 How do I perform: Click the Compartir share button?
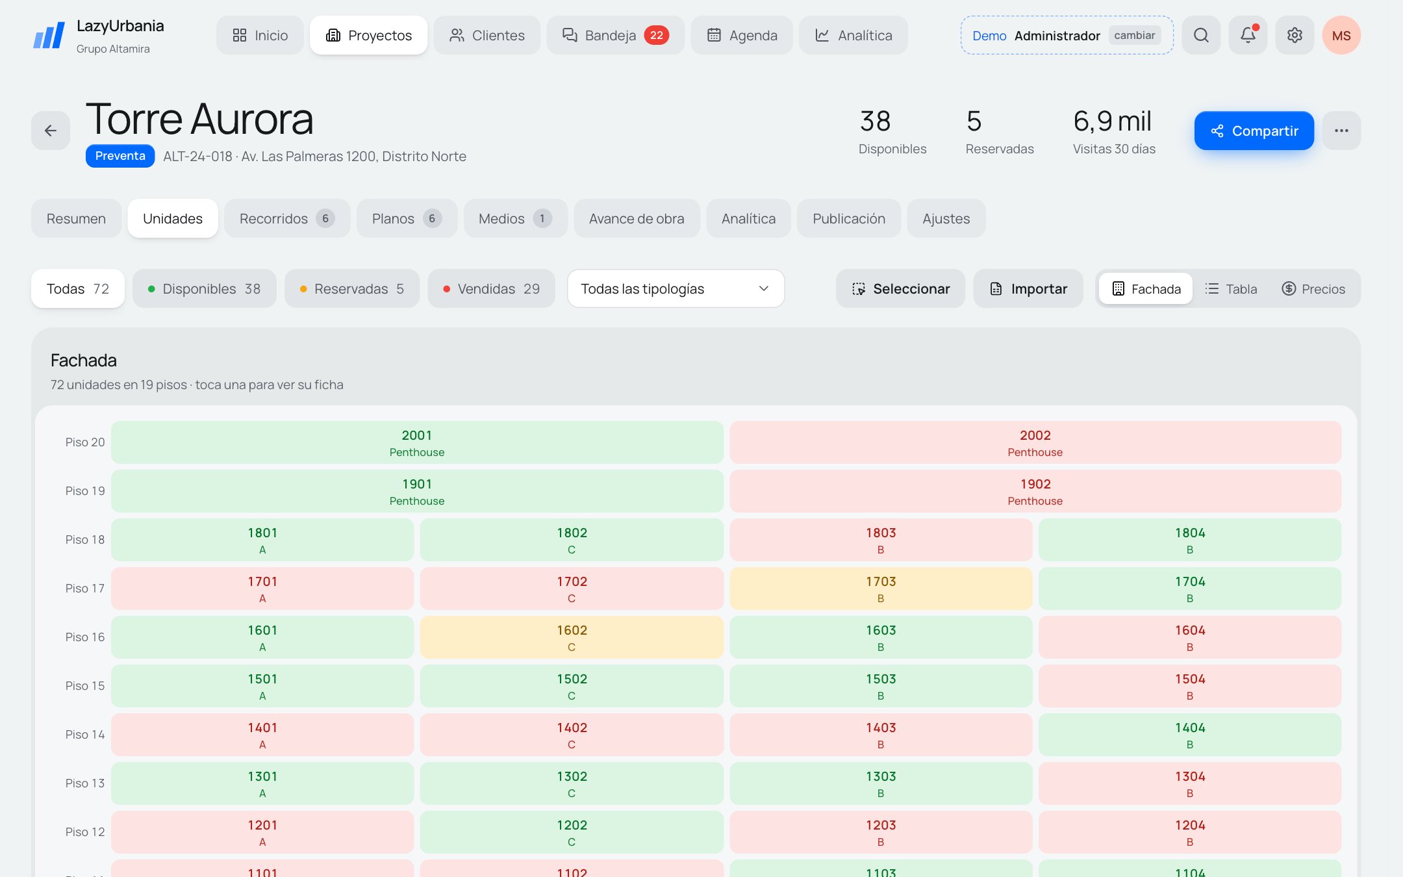[x=1254, y=131]
